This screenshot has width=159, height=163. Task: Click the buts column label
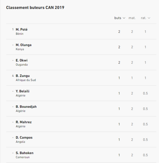click(118, 18)
